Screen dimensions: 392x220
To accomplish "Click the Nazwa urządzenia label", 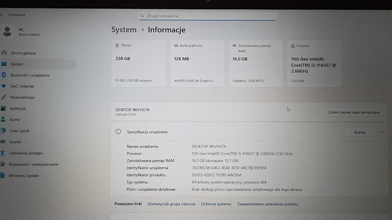I will pos(142,146).
